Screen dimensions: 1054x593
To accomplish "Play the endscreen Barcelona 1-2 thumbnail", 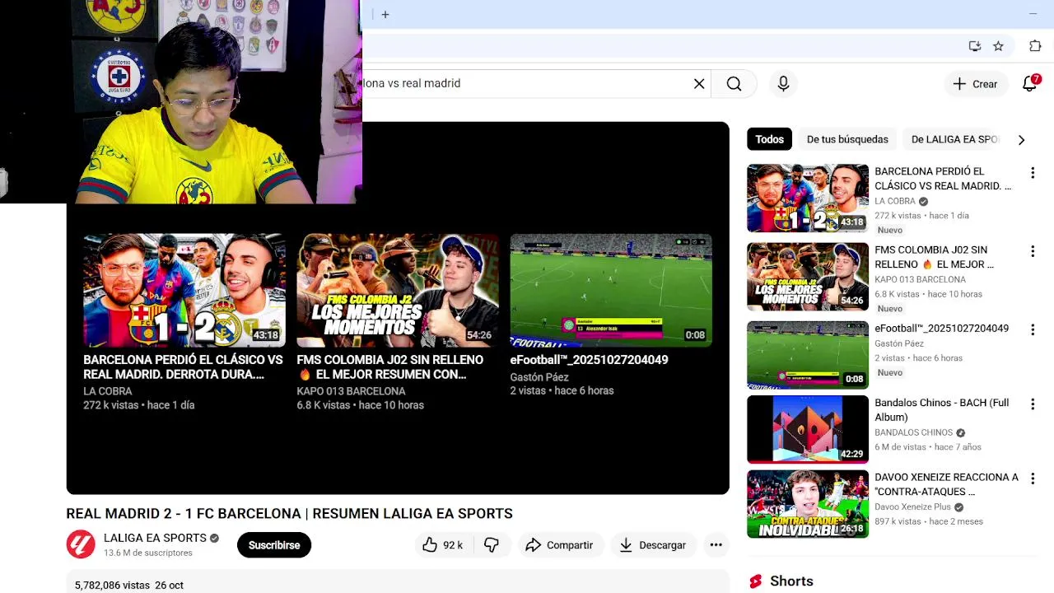I will (184, 290).
